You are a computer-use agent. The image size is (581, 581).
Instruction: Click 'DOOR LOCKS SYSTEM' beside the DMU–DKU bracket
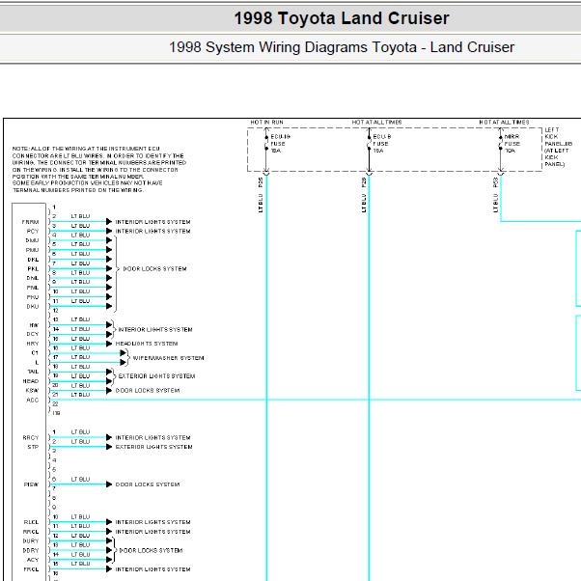coord(154,269)
